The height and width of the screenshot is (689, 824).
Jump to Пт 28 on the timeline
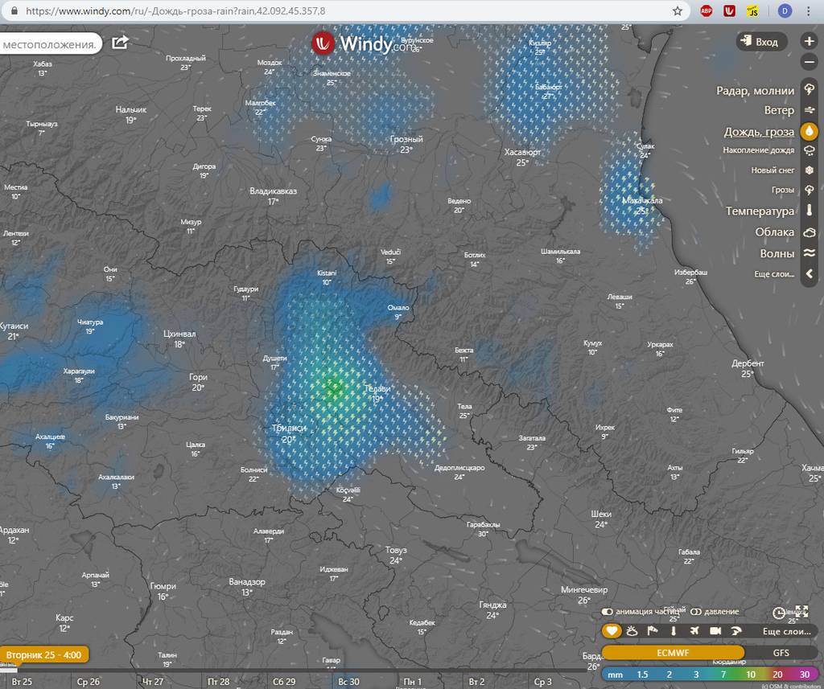(x=218, y=682)
